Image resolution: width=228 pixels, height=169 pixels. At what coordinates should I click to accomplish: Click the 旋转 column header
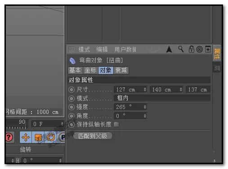click(26, 149)
